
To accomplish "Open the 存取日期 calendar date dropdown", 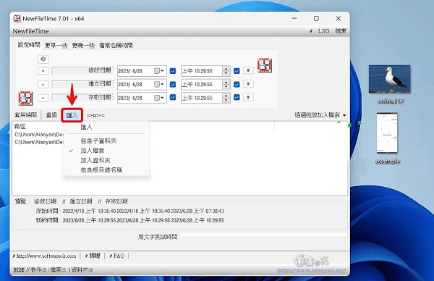I will 159,98.
